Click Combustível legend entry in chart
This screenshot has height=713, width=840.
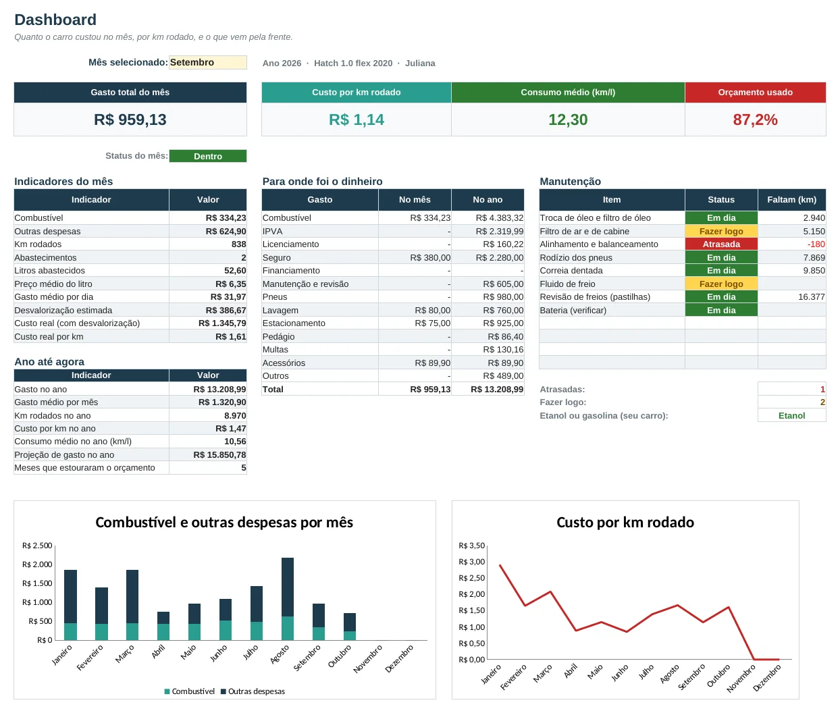tap(189, 691)
